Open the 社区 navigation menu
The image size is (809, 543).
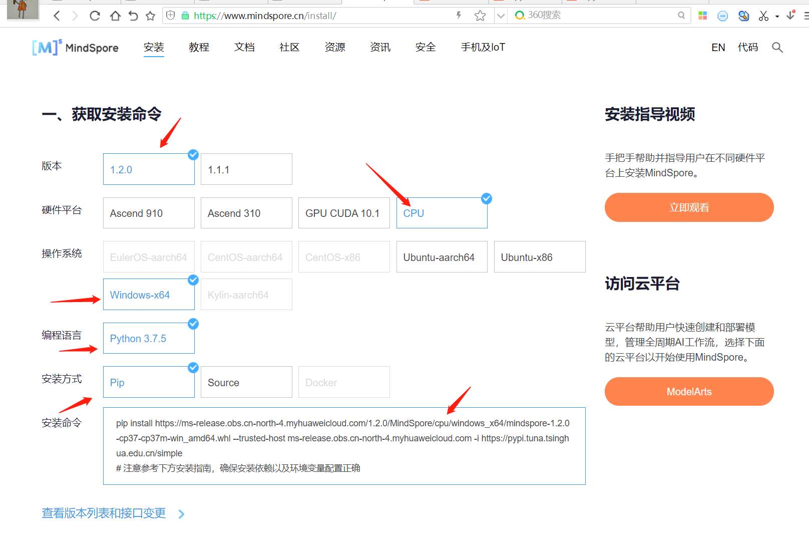click(x=289, y=47)
